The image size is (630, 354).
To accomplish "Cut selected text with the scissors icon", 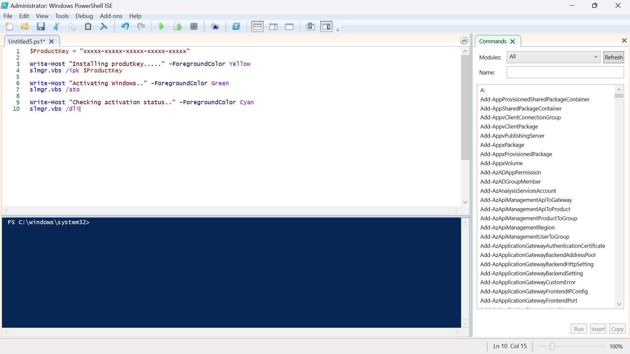I will coord(56,27).
